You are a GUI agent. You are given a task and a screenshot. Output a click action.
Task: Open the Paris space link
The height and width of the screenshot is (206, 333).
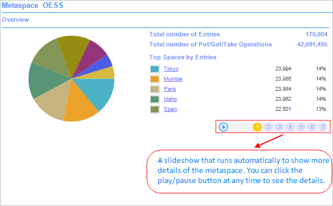click(x=170, y=89)
